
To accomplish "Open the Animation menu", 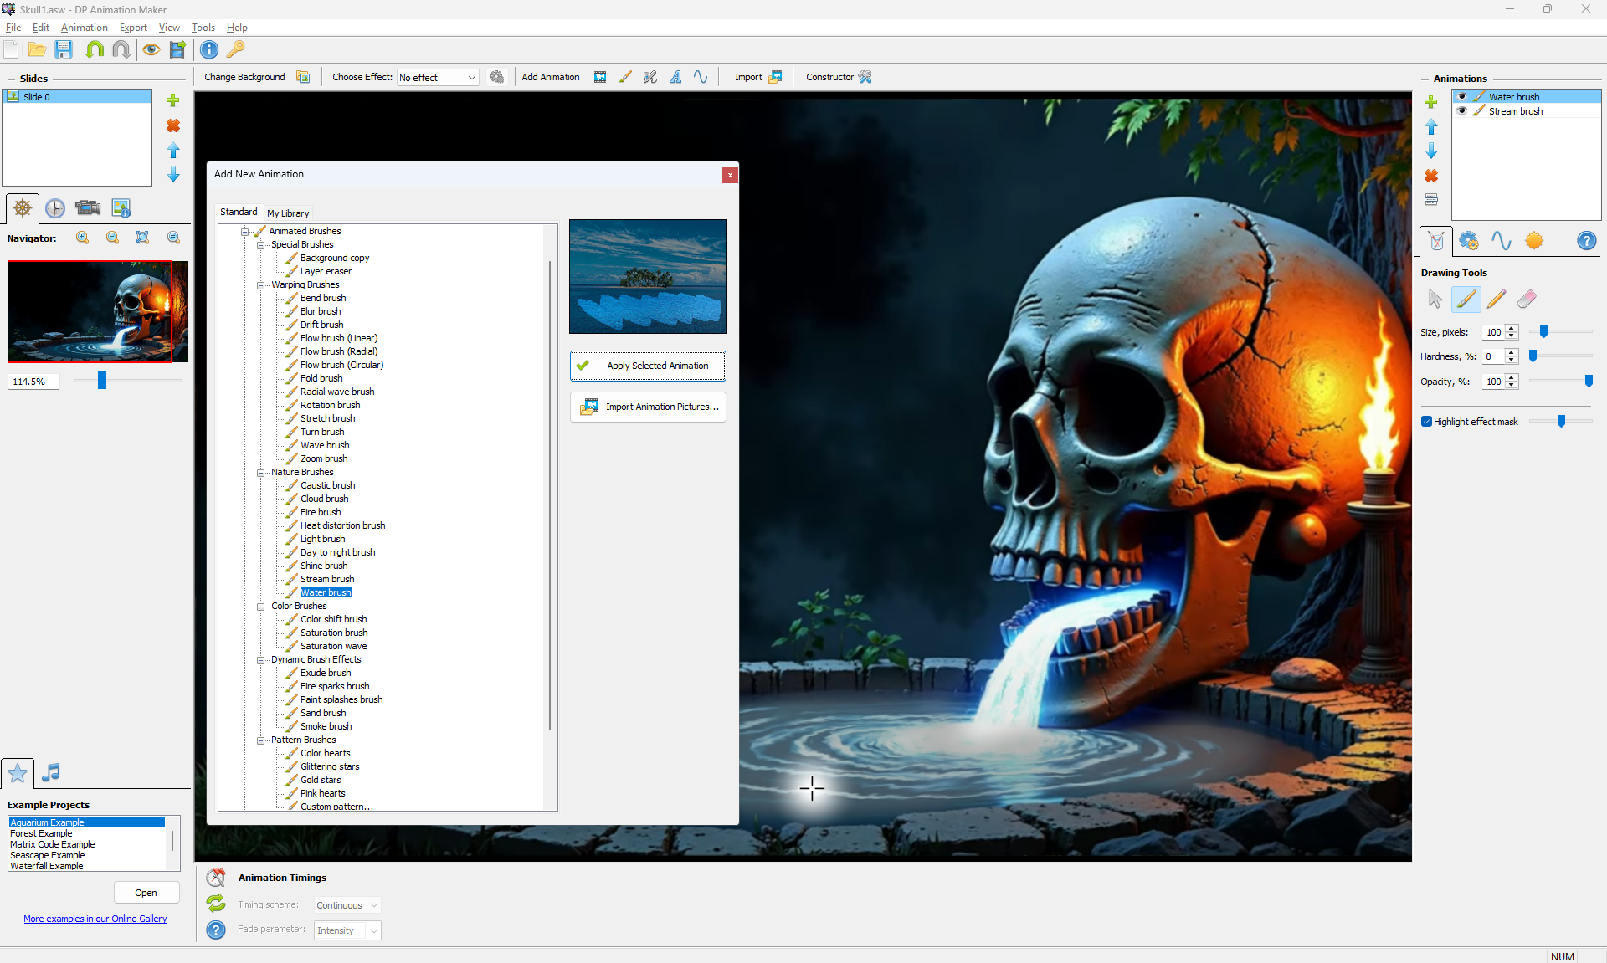I will 84,28.
